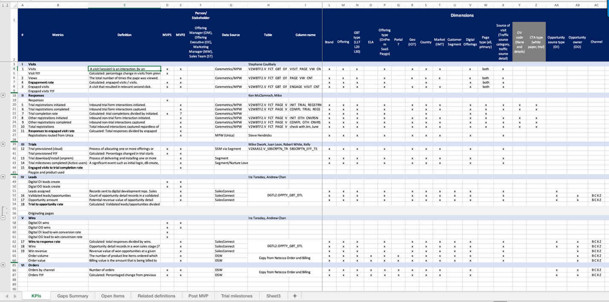Click the Channel dimension header
Image resolution: width=609 pixels, height=302 pixels.
click(x=596, y=42)
